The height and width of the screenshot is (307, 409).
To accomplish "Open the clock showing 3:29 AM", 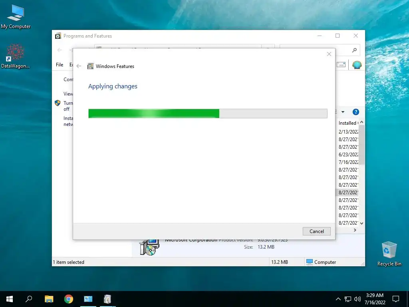I will (x=375, y=299).
